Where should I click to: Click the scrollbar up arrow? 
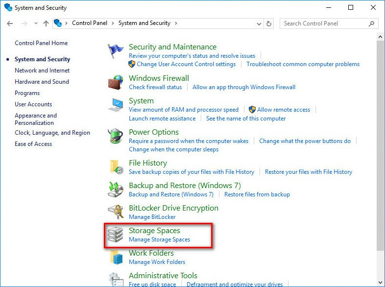tap(380, 37)
